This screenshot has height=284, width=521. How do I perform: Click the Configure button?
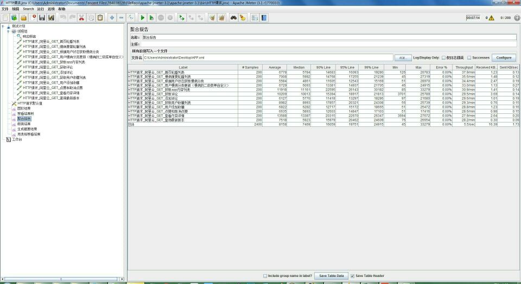(504, 57)
